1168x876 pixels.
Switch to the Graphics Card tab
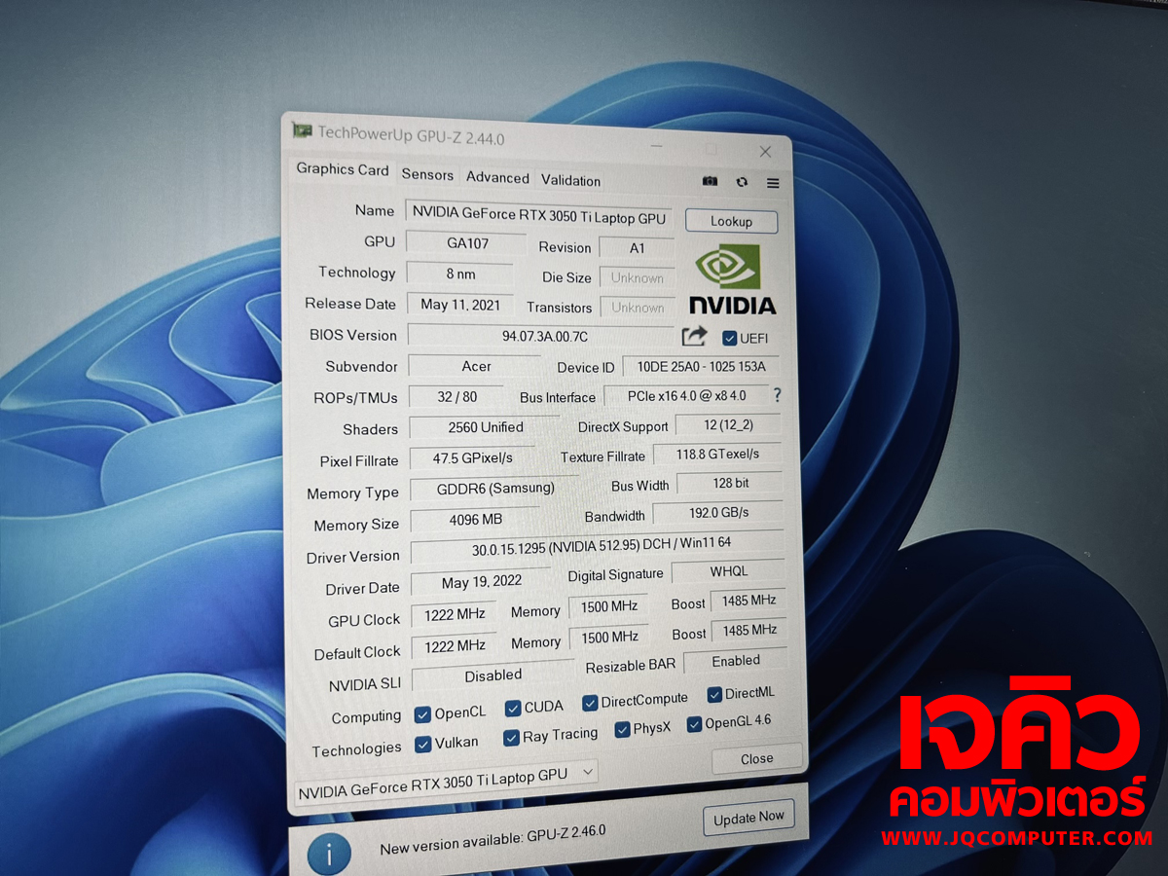342,169
